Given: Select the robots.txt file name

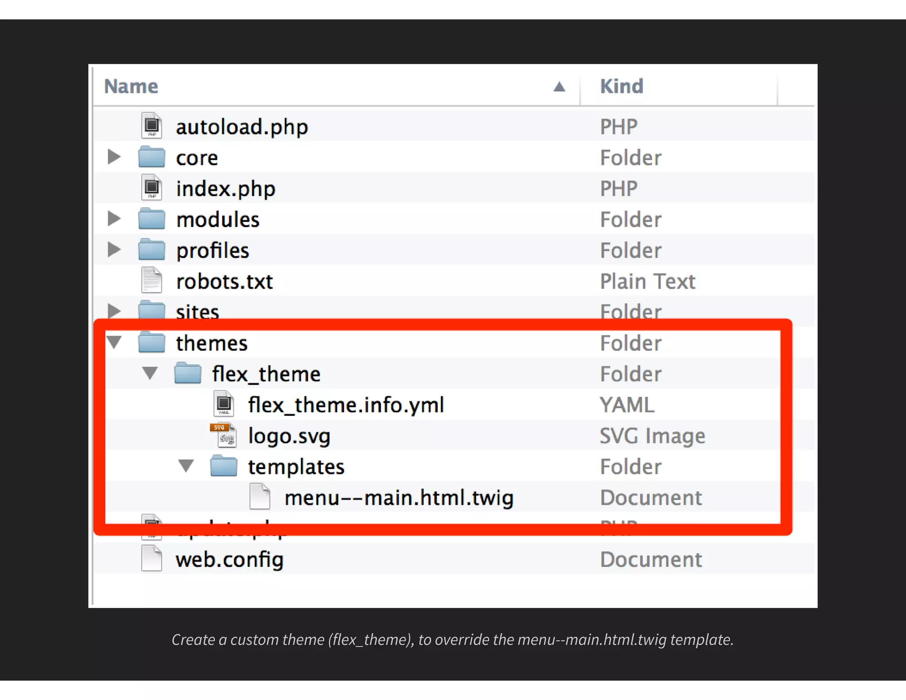Looking at the screenshot, I should [x=224, y=281].
